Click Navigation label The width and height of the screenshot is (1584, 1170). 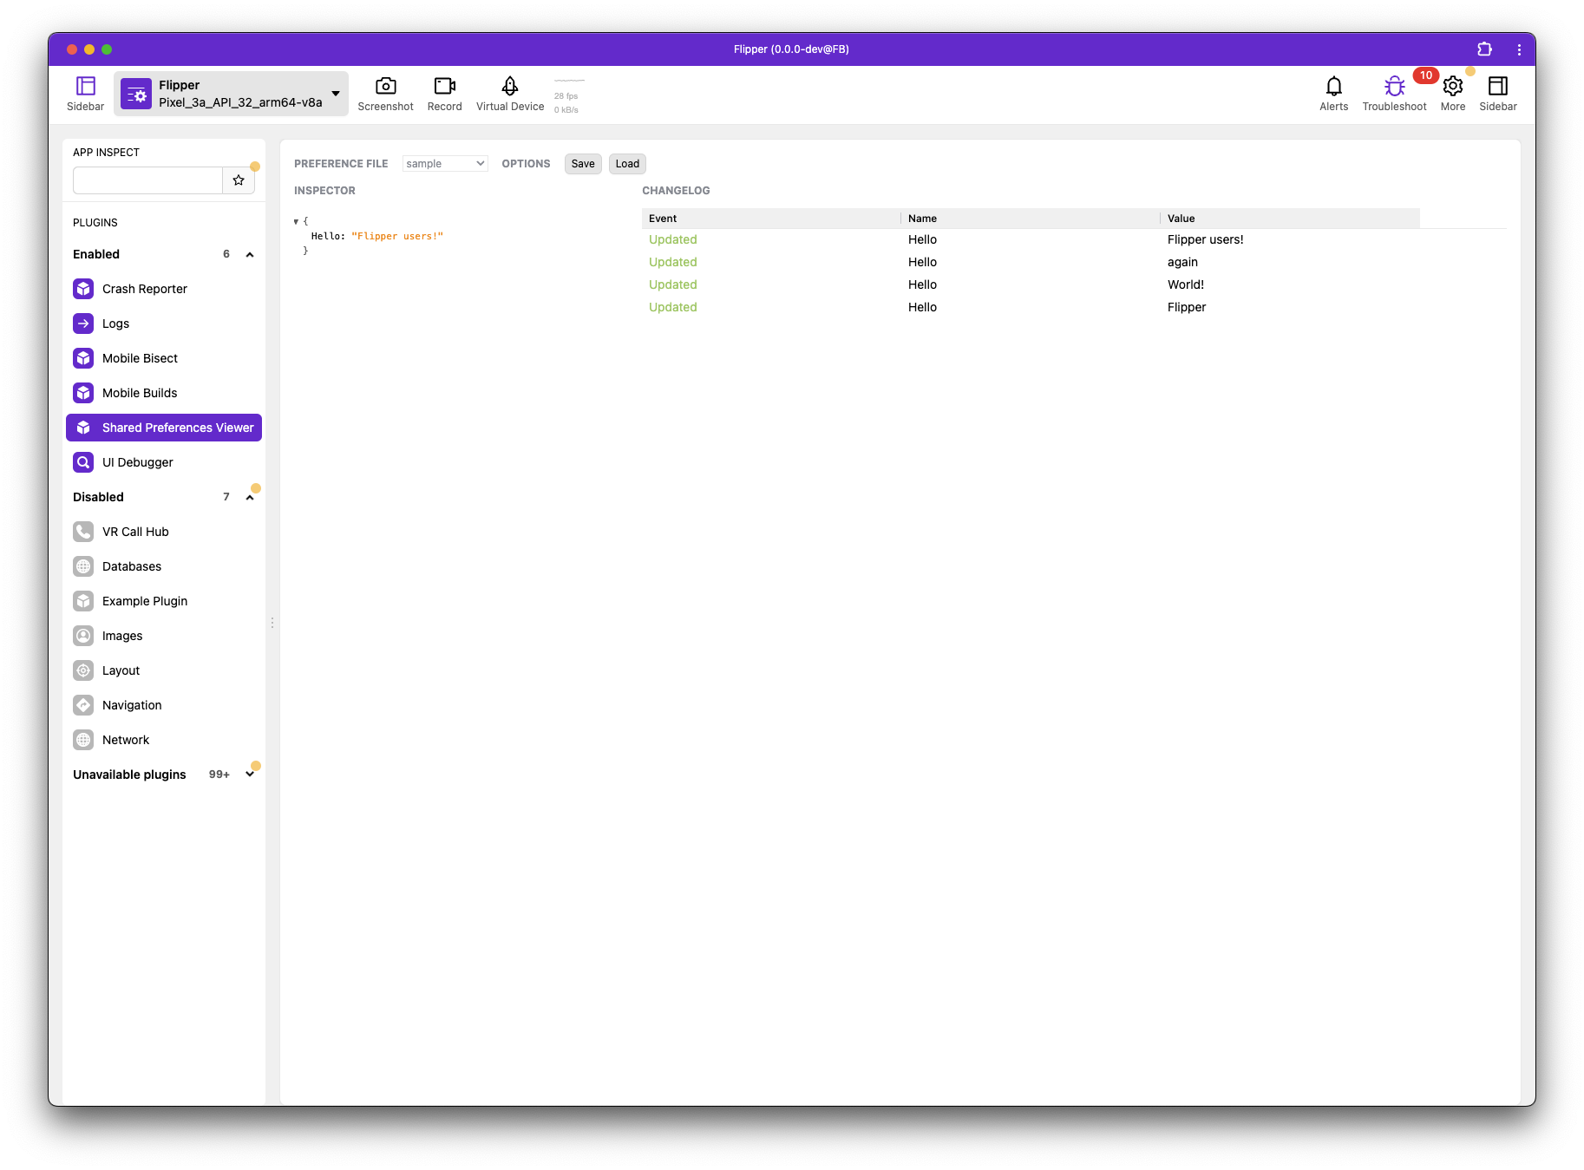(x=132, y=705)
